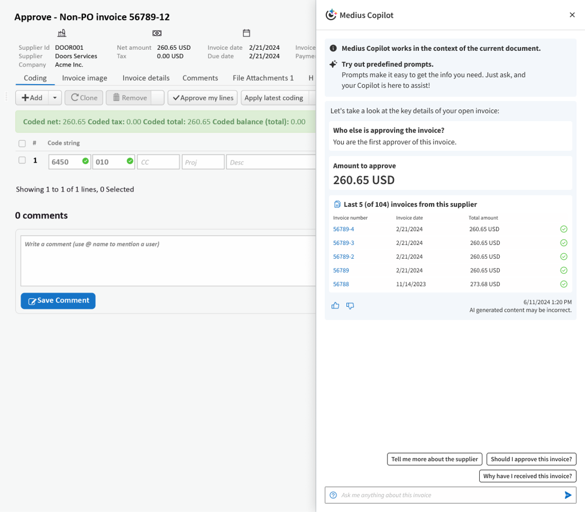Image resolution: width=585 pixels, height=512 pixels.
Task: Click supplier name Doors Services
Action: click(76, 56)
